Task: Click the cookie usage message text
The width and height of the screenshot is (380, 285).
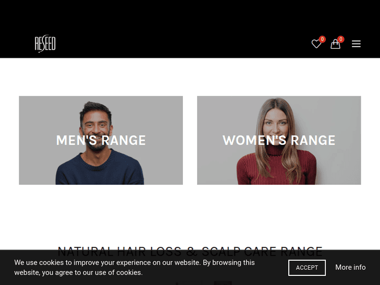Action: pos(134,268)
